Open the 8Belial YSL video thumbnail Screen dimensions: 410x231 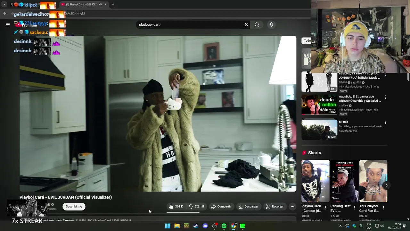point(319,81)
